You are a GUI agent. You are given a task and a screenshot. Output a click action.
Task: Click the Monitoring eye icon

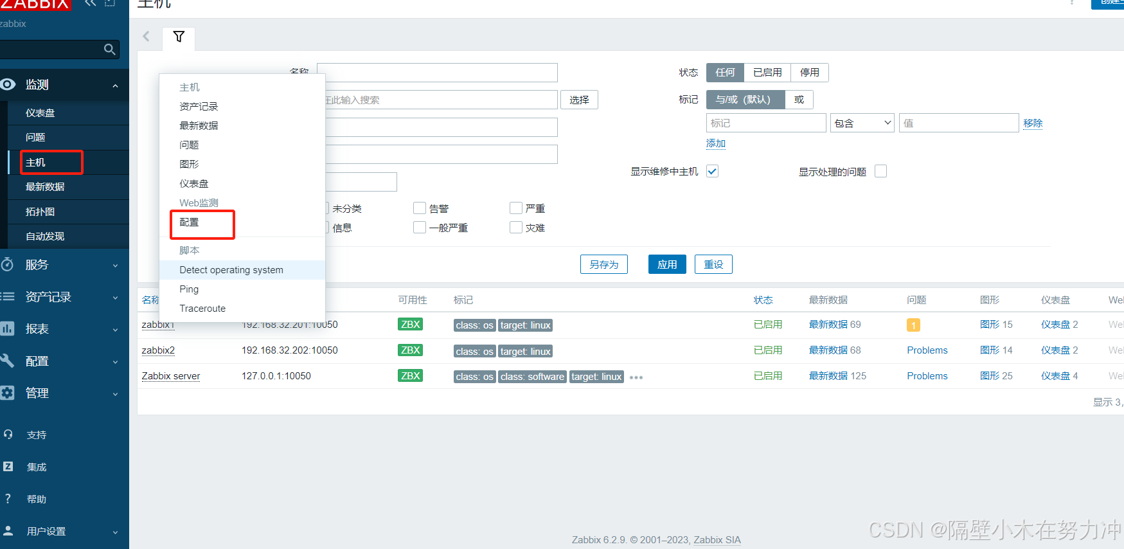(8, 85)
